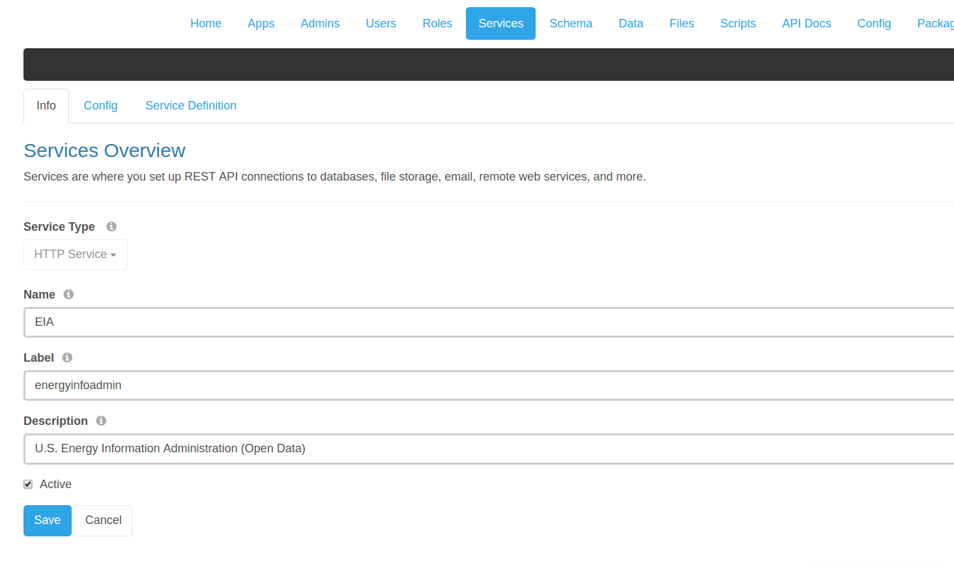The image size is (954, 567).
Task: Switch to the Config tab of the service
Action: [x=100, y=105]
